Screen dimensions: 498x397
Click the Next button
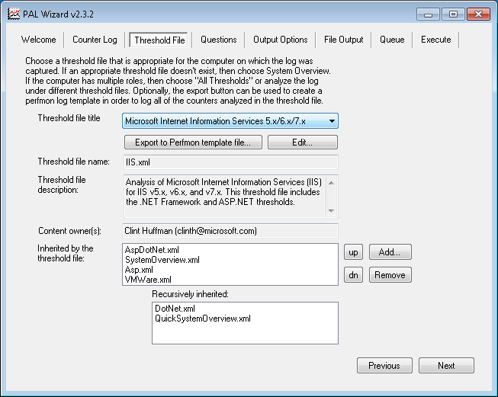tap(446, 366)
